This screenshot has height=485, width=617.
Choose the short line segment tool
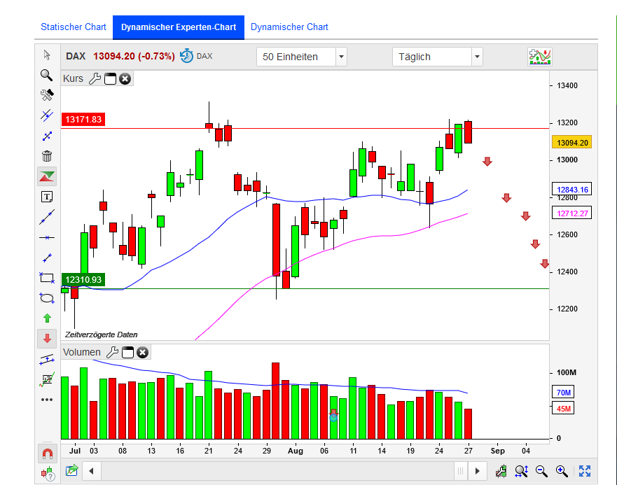[47, 258]
